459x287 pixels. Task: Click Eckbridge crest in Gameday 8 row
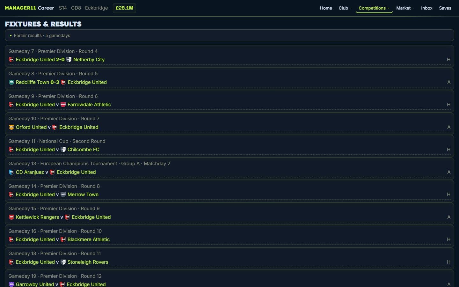(63, 82)
